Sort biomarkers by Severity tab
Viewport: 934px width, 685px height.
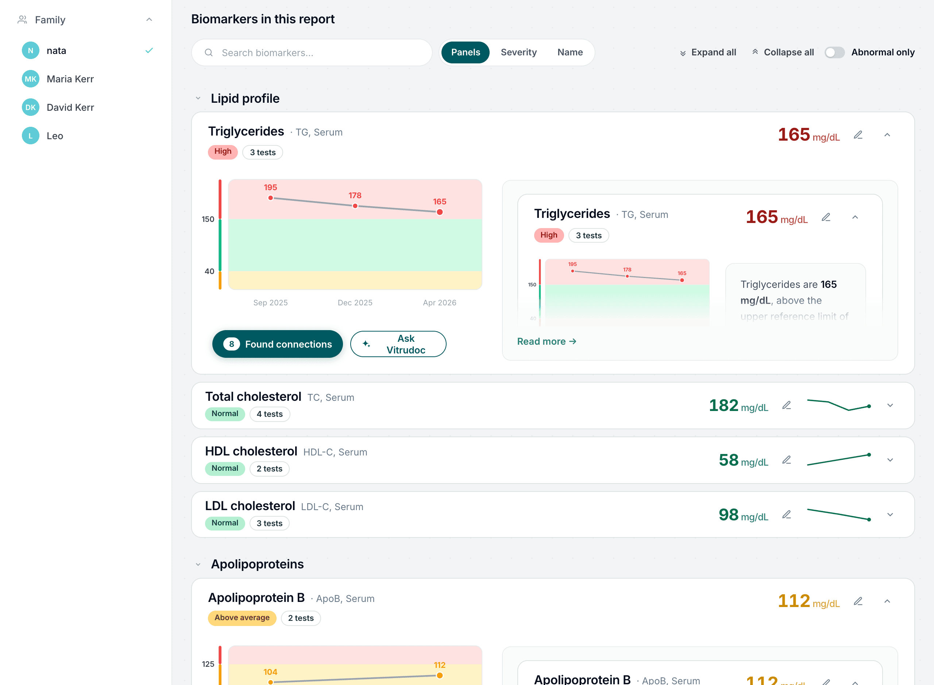tap(518, 52)
